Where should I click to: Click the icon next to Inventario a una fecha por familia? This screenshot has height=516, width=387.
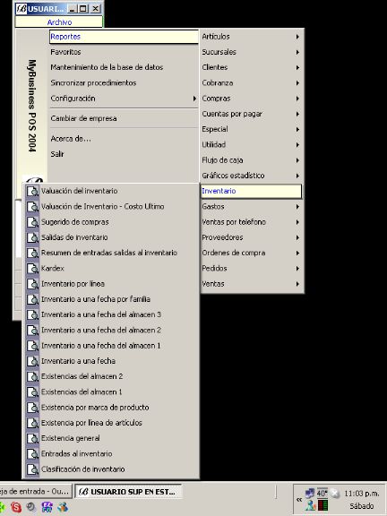point(32,299)
